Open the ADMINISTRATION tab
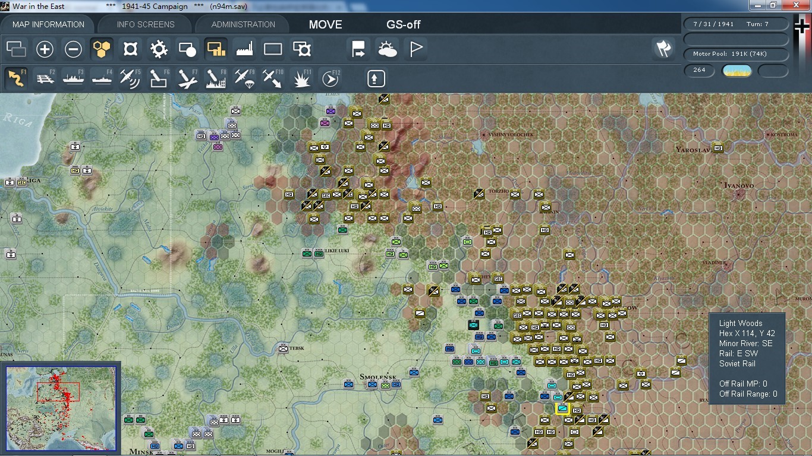Viewport: 812px width, 456px height. point(243,24)
